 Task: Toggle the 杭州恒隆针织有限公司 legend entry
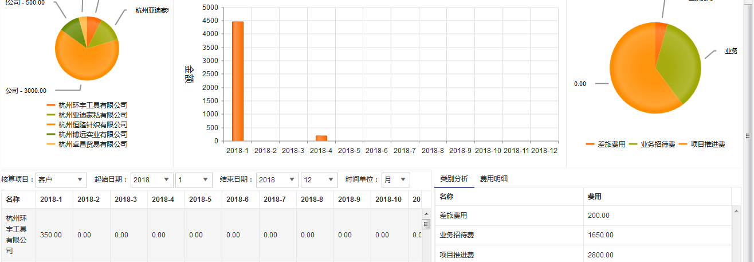tap(92, 125)
